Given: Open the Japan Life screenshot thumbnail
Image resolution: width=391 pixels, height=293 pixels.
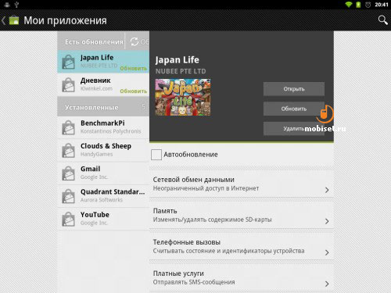Looking at the screenshot, I should 183,97.
